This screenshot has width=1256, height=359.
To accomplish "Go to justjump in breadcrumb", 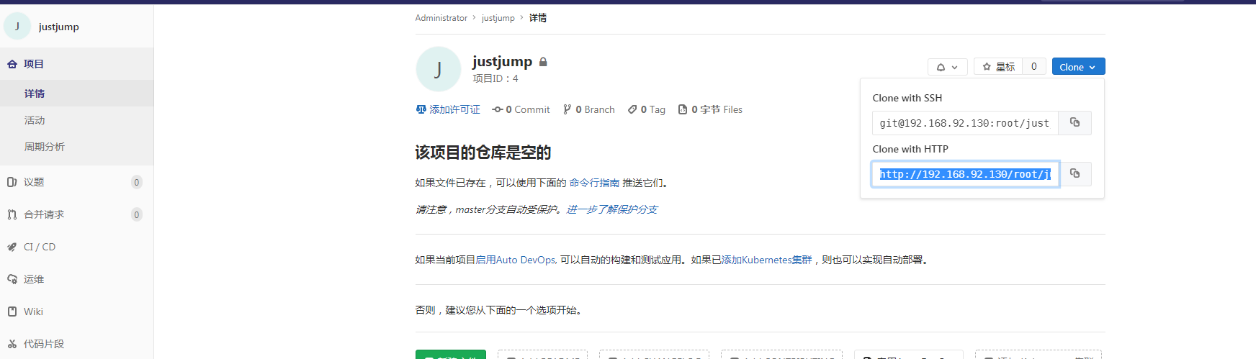I will pyautogui.click(x=498, y=18).
